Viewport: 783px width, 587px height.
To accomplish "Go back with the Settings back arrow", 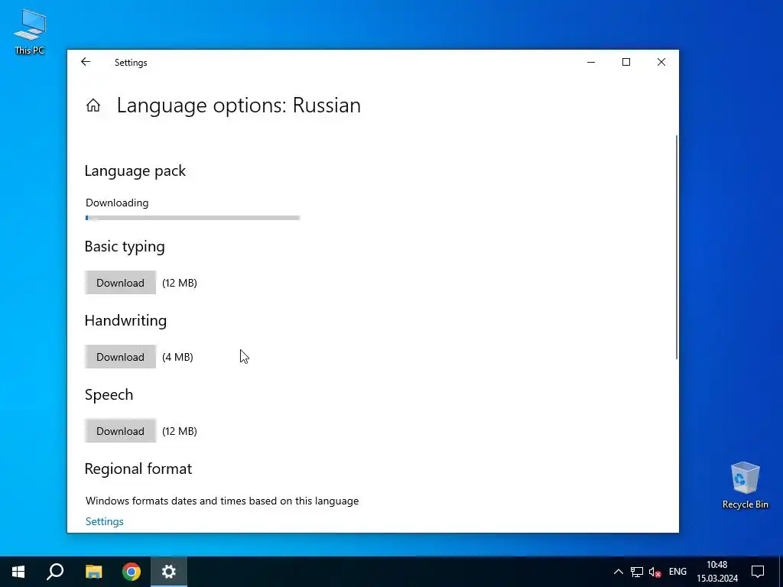I will click(86, 62).
